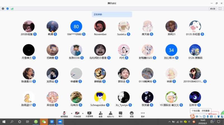Expand the arrow next to 解除静音
Viewport: 224px width, 125px height.
[71, 113]
